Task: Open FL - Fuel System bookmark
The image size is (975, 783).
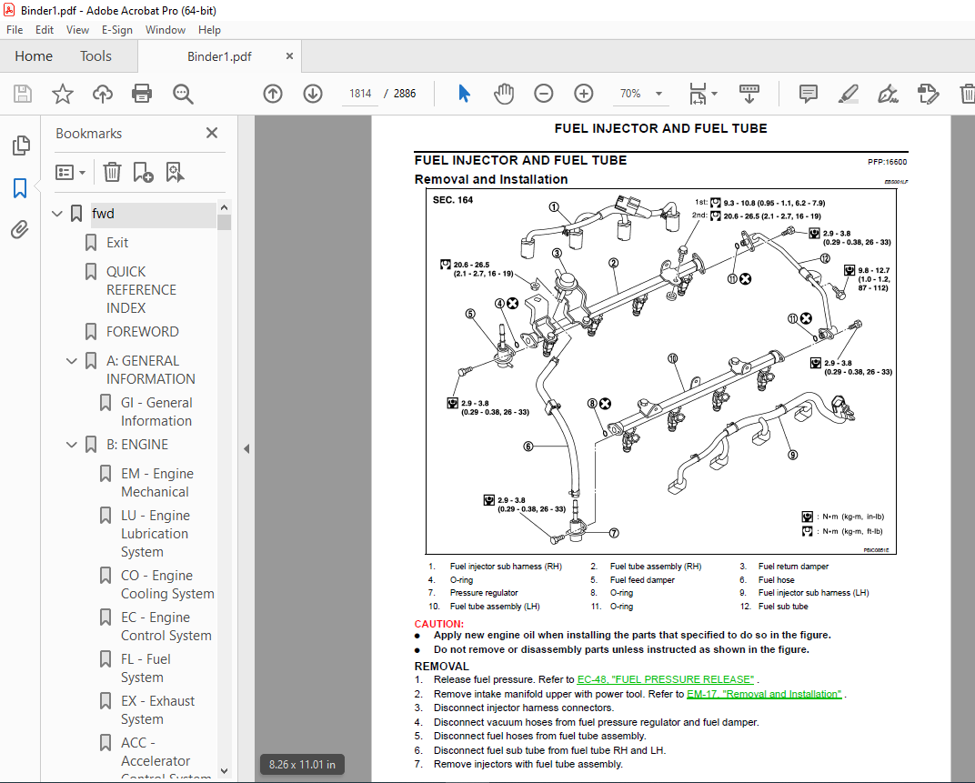Action: [146, 668]
